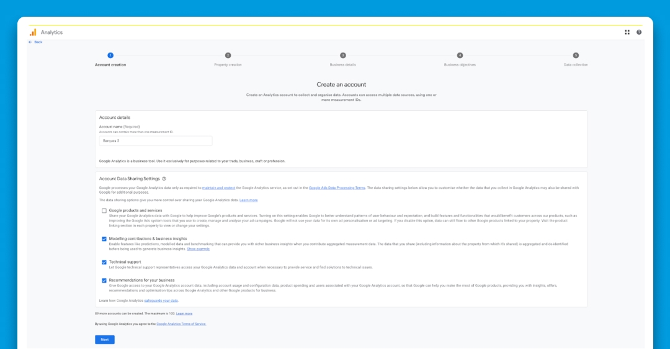Open the Show example link
Screen dimensions: 670x349
tap(199, 249)
